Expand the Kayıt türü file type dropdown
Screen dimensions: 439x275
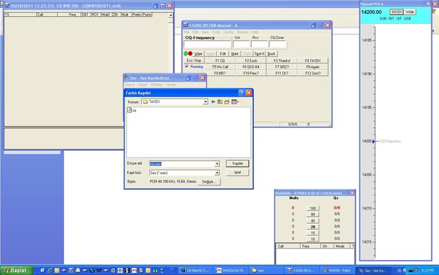[x=217, y=173]
